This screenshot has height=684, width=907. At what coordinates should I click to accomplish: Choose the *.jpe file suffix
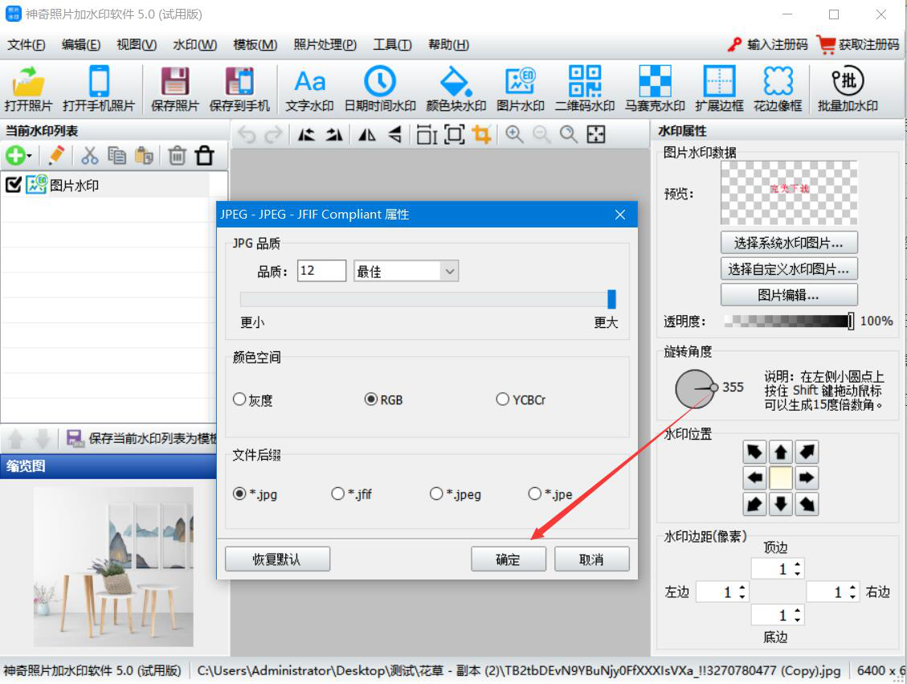[x=535, y=494]
